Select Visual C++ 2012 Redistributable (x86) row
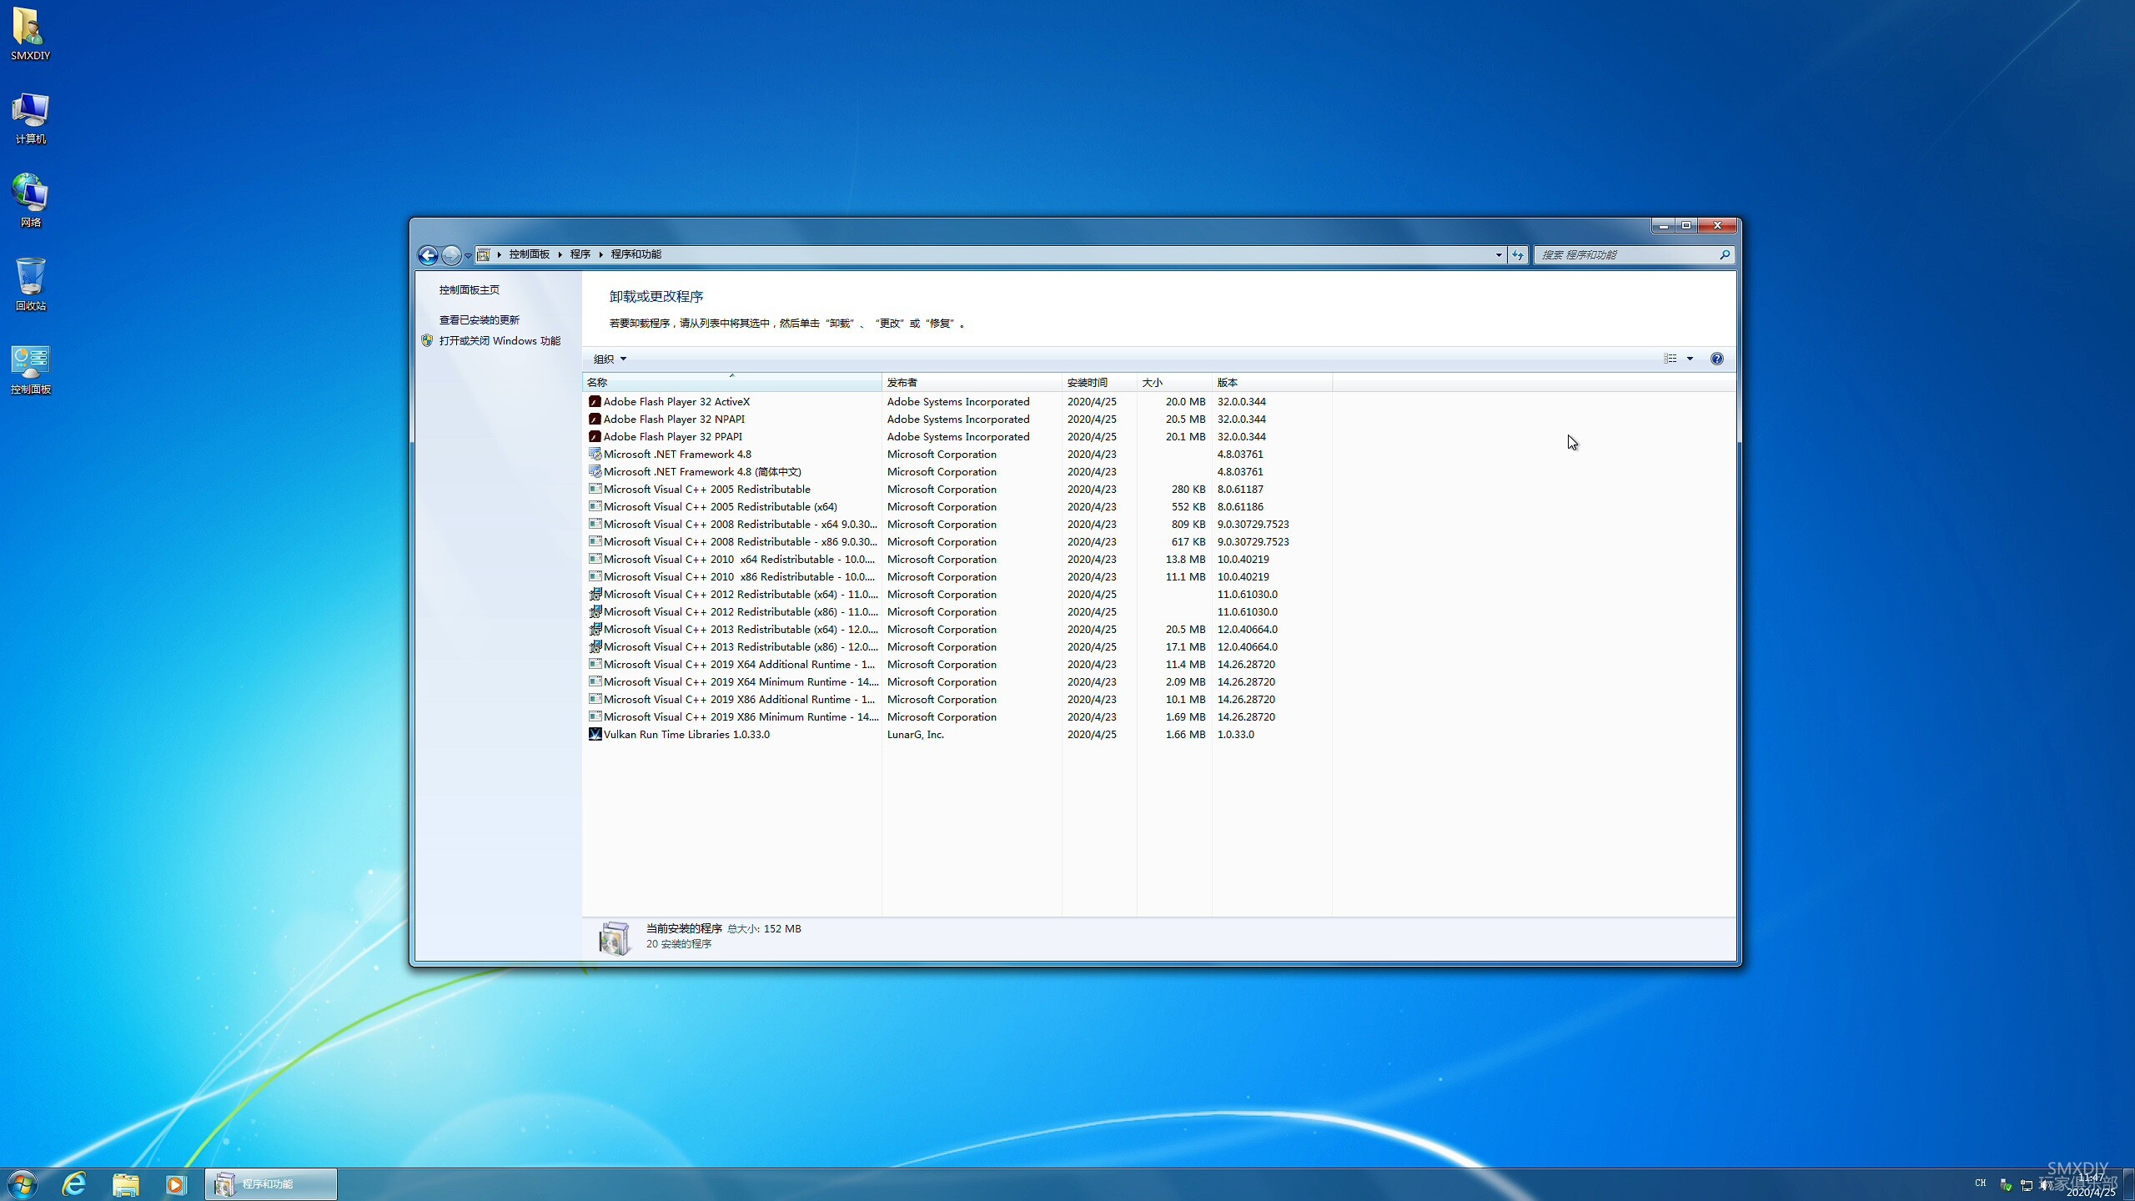Viewport: 2135px width, 1201px height. click(x=959, y=612)
